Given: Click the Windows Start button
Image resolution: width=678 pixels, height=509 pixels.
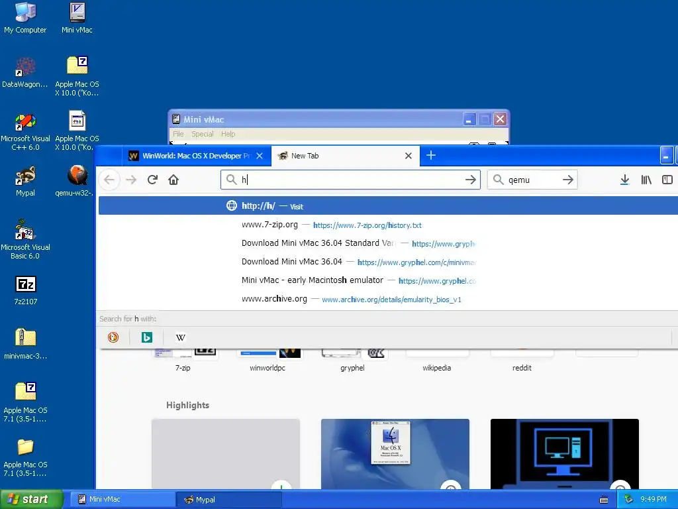Looking at the screenshot, I should coord(31,500).
